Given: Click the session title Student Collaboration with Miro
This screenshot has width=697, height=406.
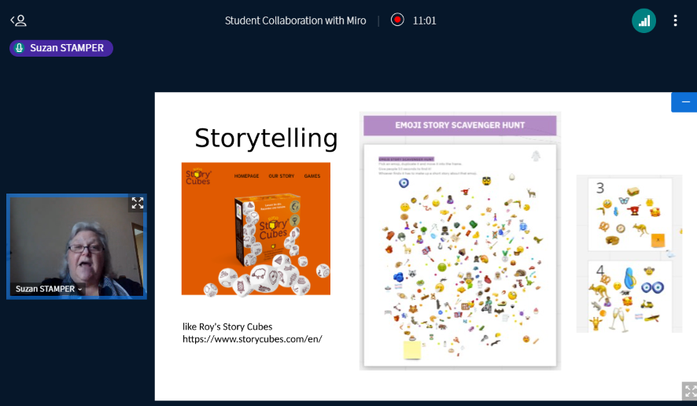Looking at the screenshot, I should coord(295,20).
